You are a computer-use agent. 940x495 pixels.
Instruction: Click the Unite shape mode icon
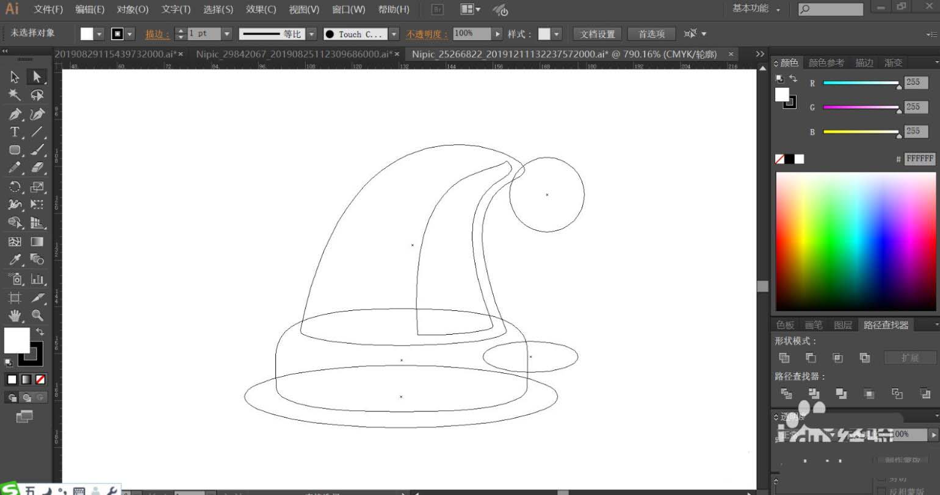click(784, 358)
